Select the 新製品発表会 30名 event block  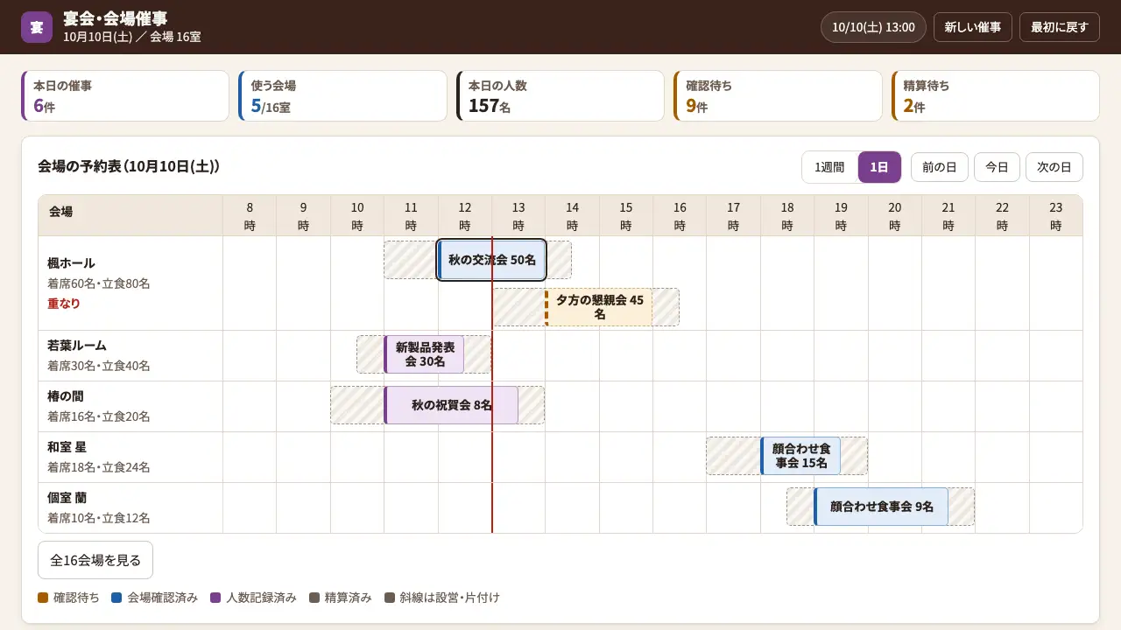pyautogui.click(x=424, y=354)
